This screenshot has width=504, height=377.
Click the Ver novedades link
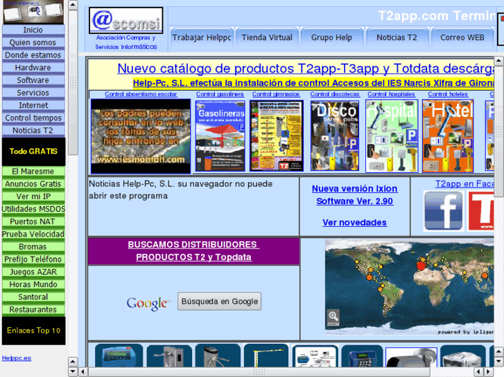click(x=354, y=222)
